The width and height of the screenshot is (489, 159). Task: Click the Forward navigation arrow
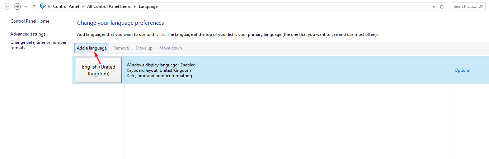(x=17, y=6)
